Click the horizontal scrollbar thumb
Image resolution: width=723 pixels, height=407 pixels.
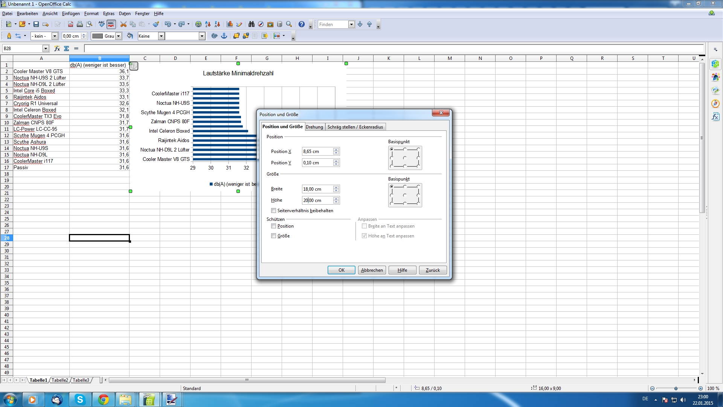247,380
